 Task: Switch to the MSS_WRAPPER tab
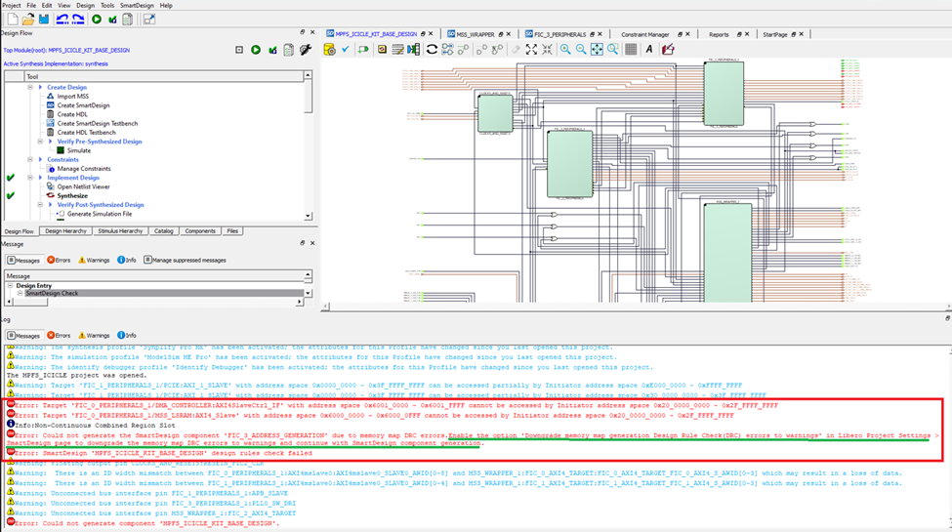coord(475,34)
